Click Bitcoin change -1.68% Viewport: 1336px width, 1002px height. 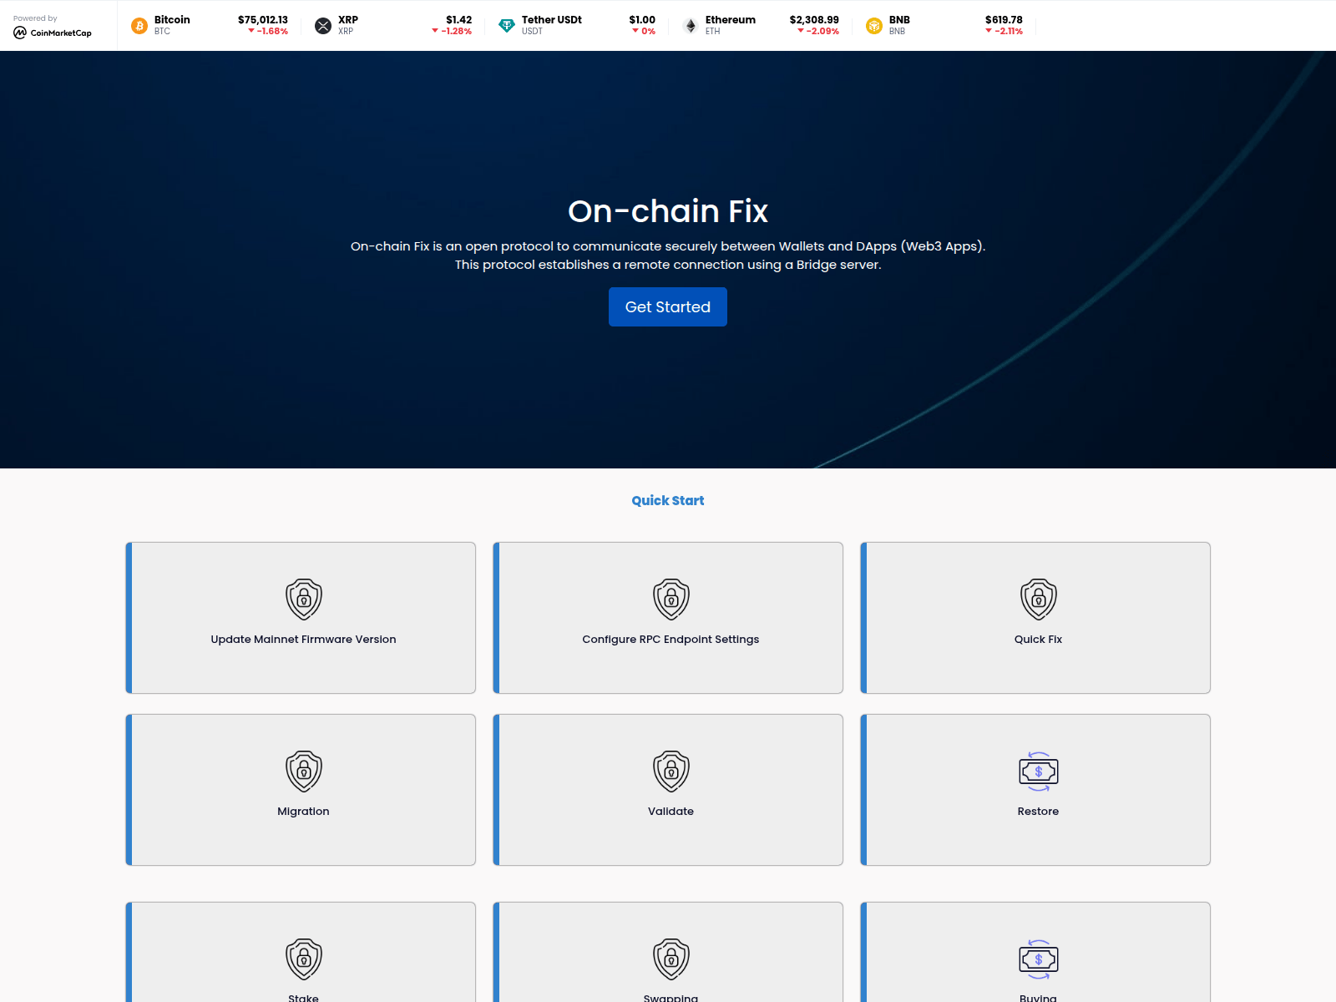click(x=268, y=31)
